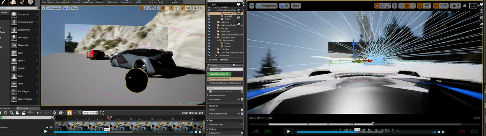The height and width of the screenshot is (136, 486).
Task: Open Settings toolbar button
Action: click(99, 2)
